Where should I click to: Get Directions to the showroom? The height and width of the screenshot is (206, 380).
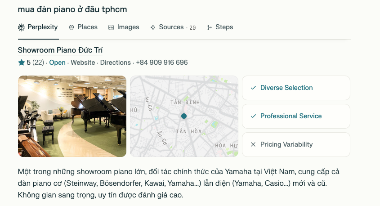click(x=115, y=63)
